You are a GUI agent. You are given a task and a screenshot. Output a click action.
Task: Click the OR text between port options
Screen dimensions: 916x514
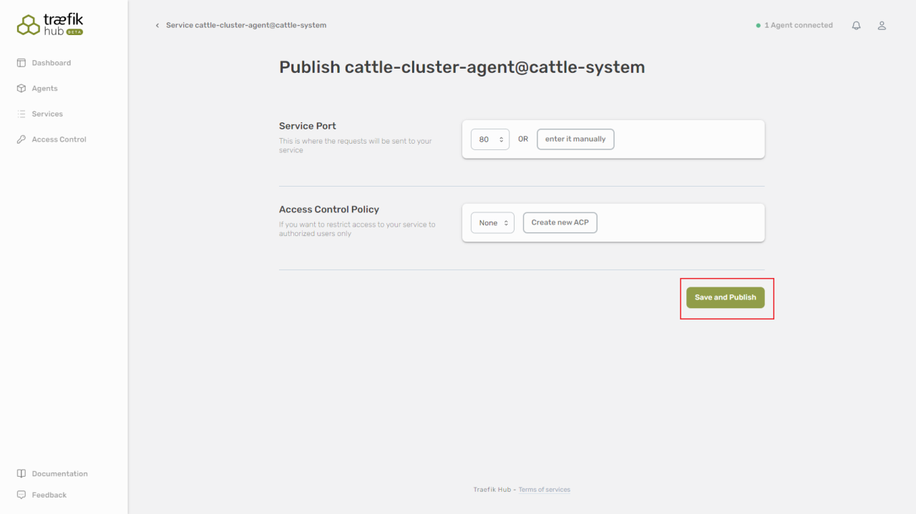point(523,139)
